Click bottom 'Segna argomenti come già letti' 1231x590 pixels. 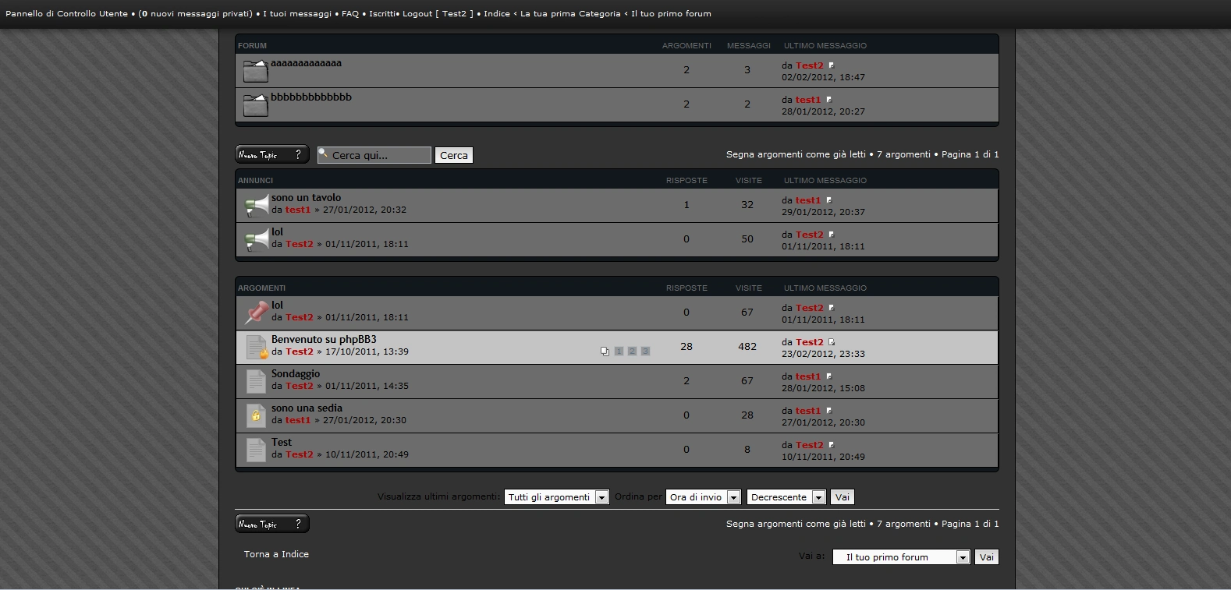[x=796, y=524]
